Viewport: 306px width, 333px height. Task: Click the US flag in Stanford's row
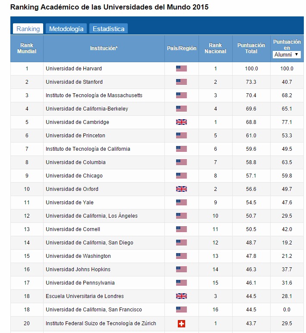tap(181, 82)
